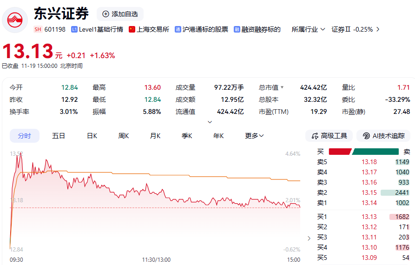Click the green sell portion of ratio bar

point(376,152)
